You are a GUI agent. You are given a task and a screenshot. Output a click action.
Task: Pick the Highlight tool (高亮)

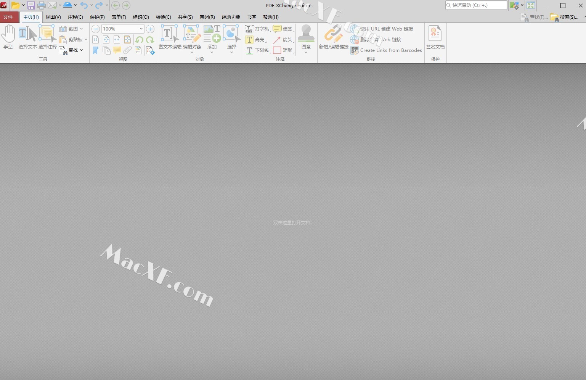pos(255,39)
